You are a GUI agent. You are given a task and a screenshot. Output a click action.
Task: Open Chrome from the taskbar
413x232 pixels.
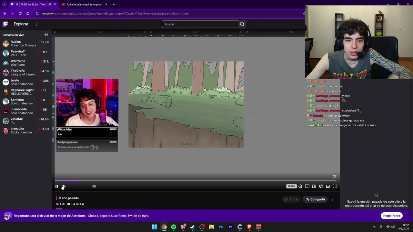164,227
